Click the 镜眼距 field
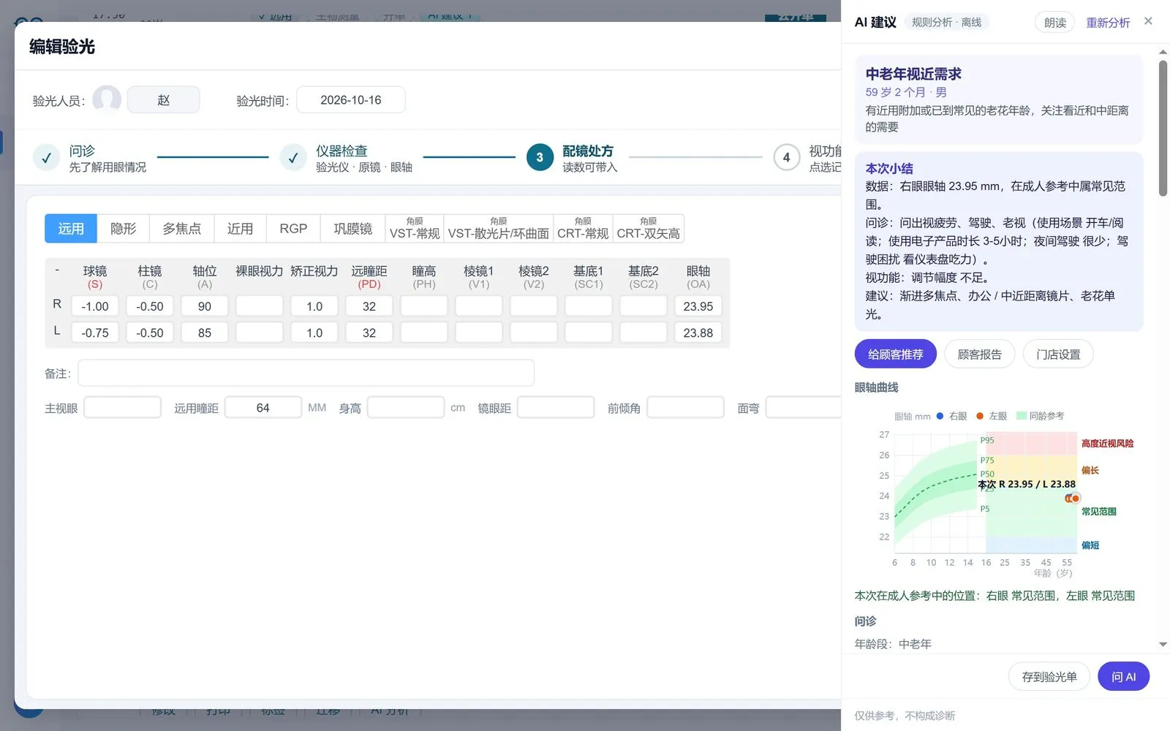The image size is (1170, 731). coord(556,407)
